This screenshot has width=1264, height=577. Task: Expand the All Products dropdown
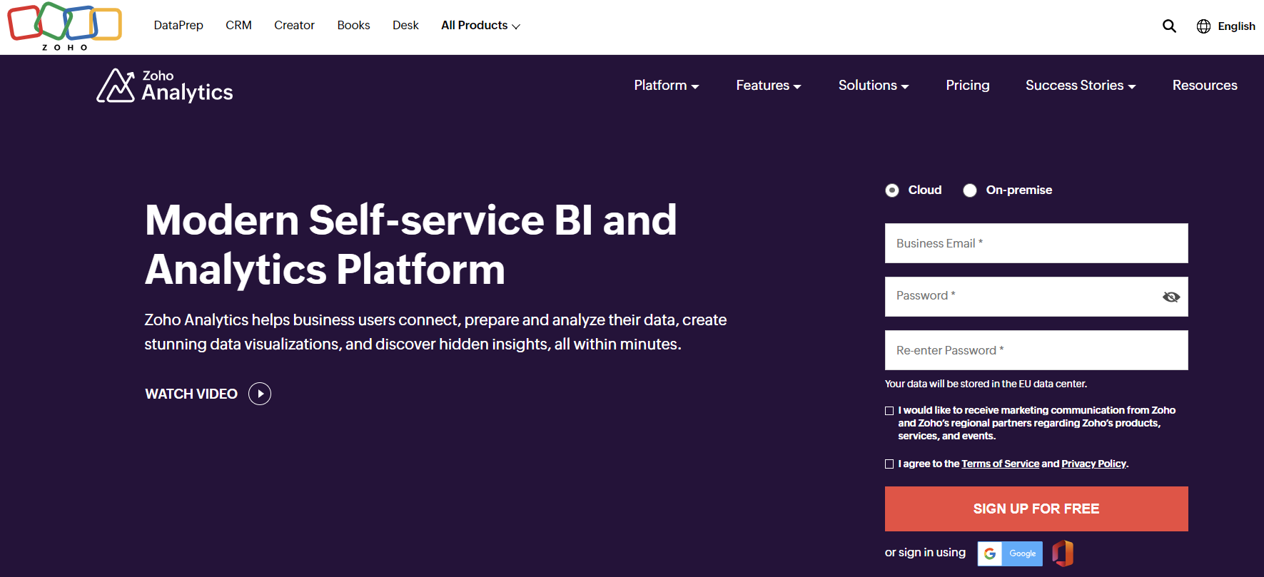click(x=480, y=26)
